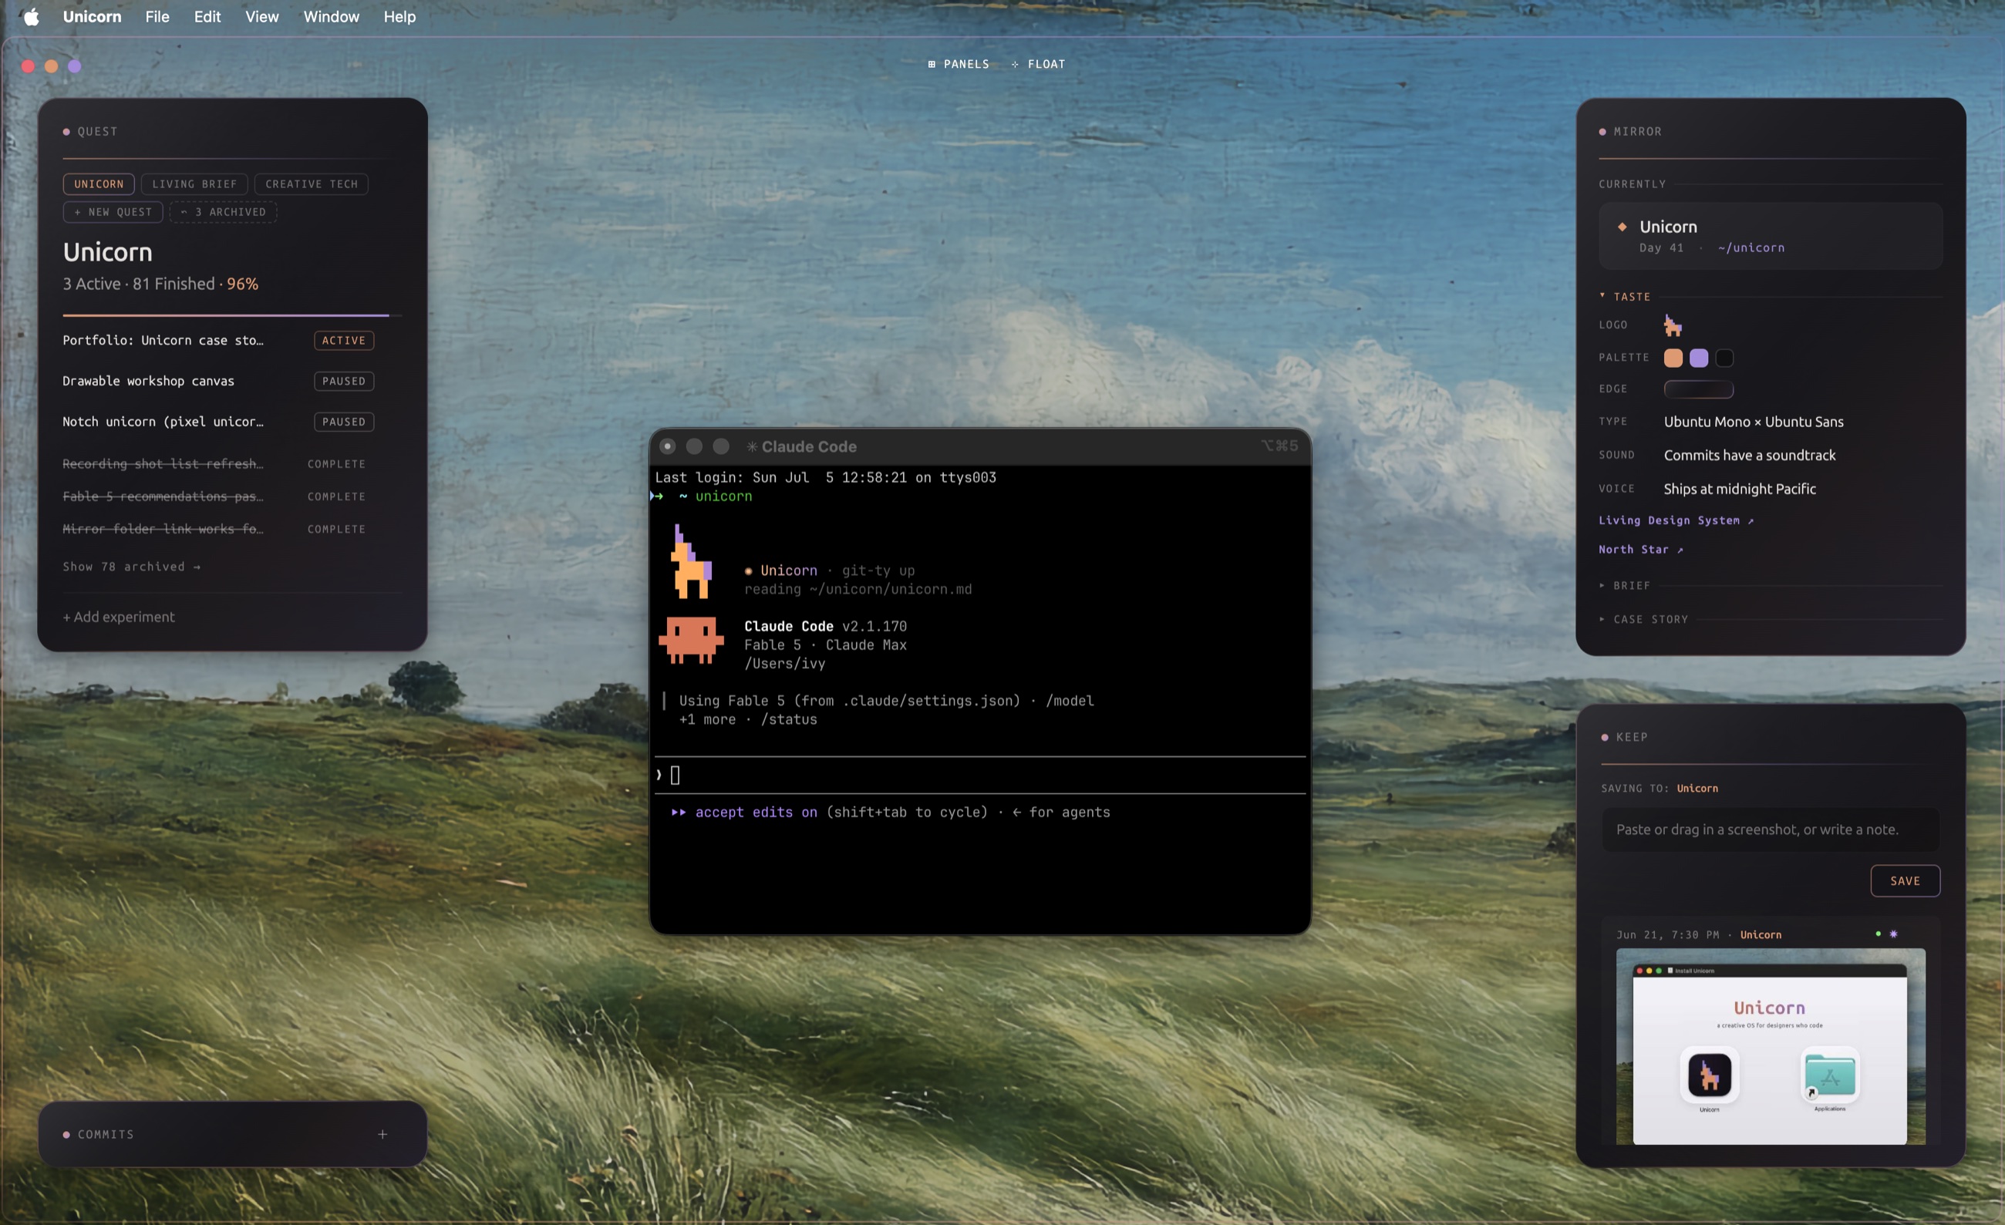Expand the CASE STORY section
Viewport: 2005px width, 1225px height.
(1643, 619)
